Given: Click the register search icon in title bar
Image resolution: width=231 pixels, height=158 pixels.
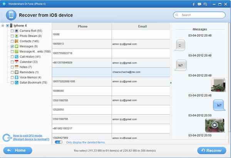Looking at the screenshot, I should point(205,4).
